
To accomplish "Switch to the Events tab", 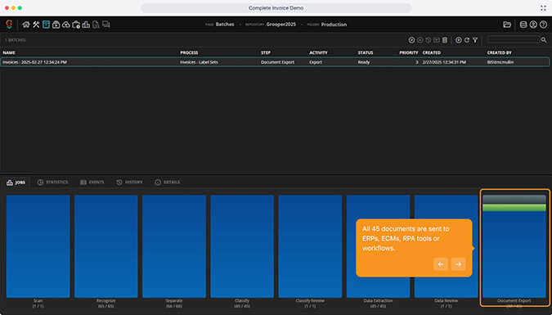I will pos(92,182).
